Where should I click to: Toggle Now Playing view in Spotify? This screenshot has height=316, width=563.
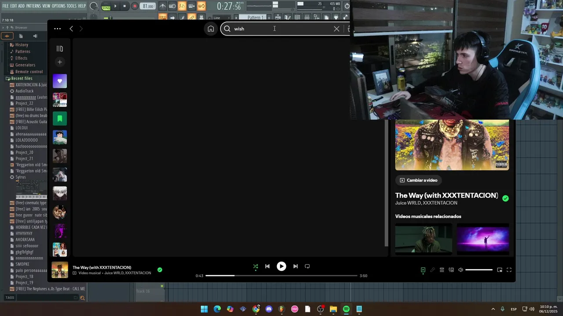click(423, 270)
